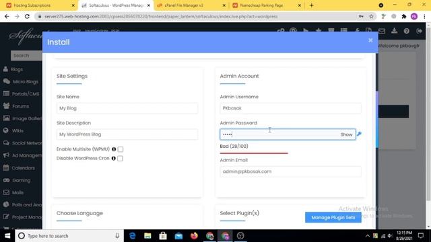Open Project Management category in sidebar
Viewport: 431px width, 242px height.
click(x=22, y=217)
